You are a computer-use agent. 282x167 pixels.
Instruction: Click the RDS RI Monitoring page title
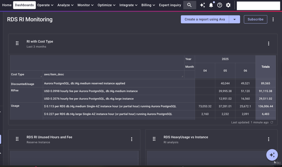(30, 19)
